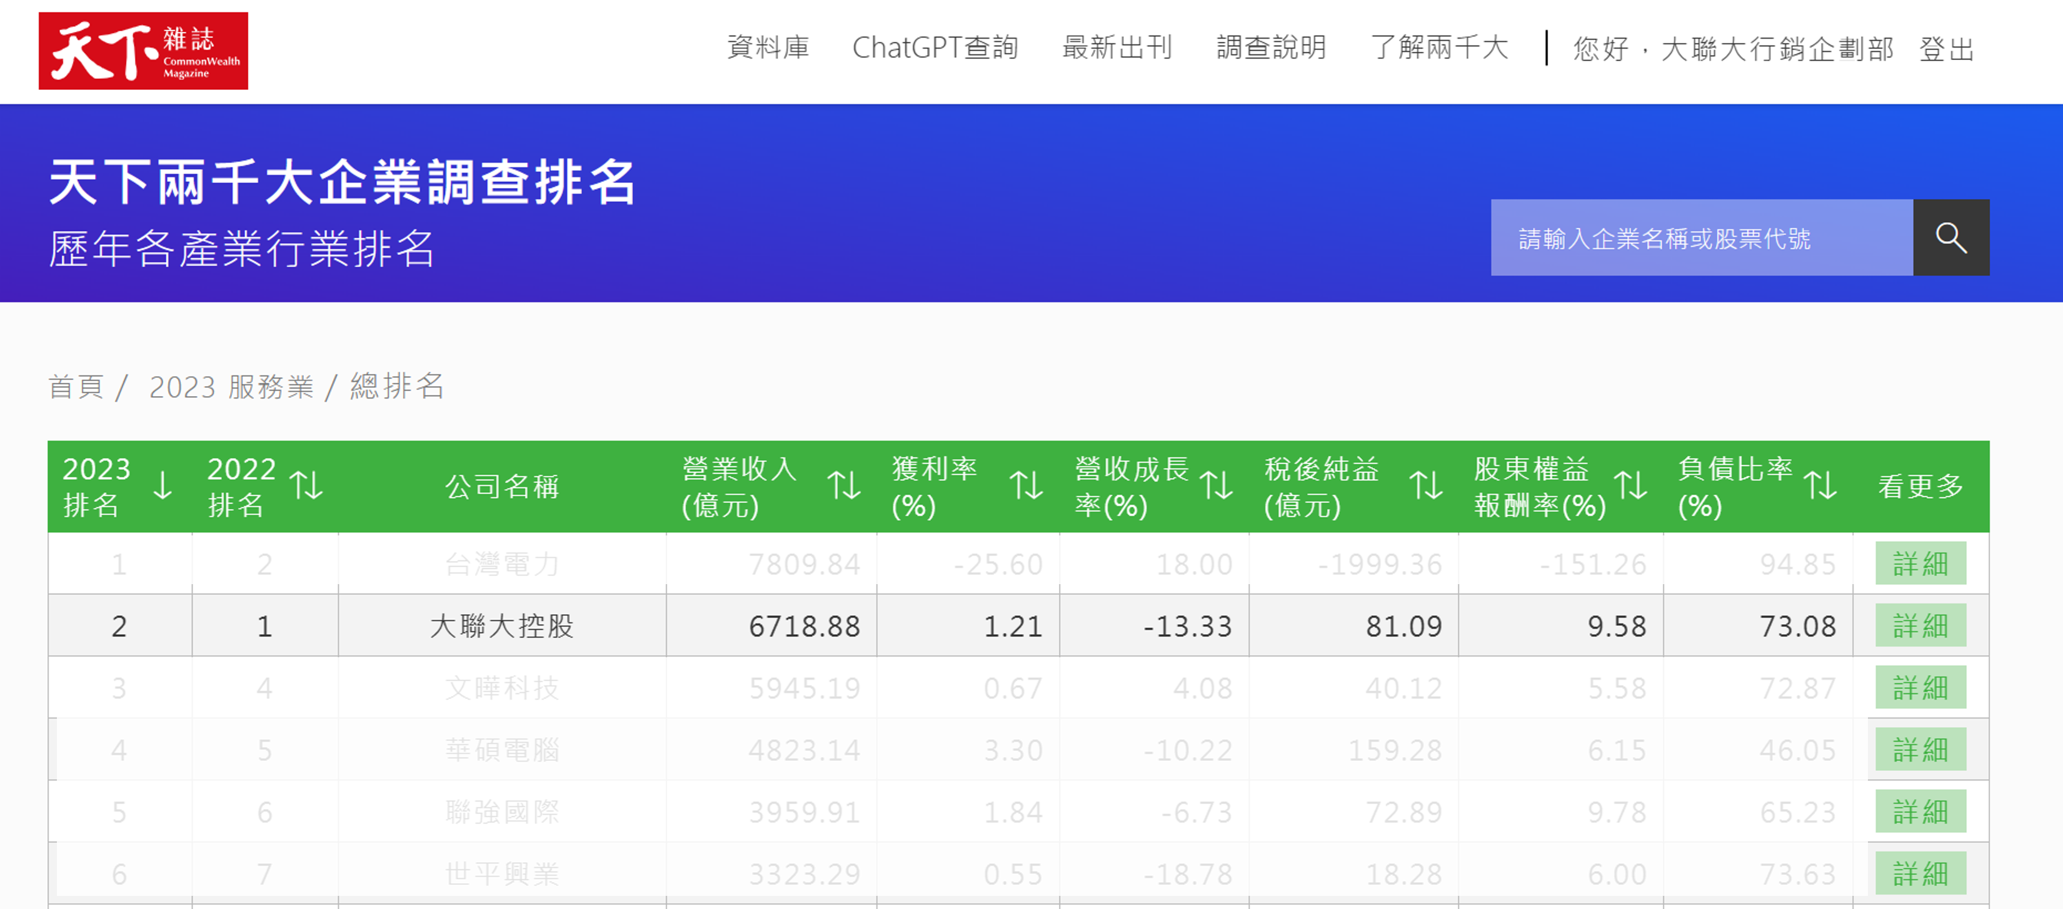Click 2023 服務業 breadcrumb link
The height and width of the screenshot is (909, 2063).
231,387
